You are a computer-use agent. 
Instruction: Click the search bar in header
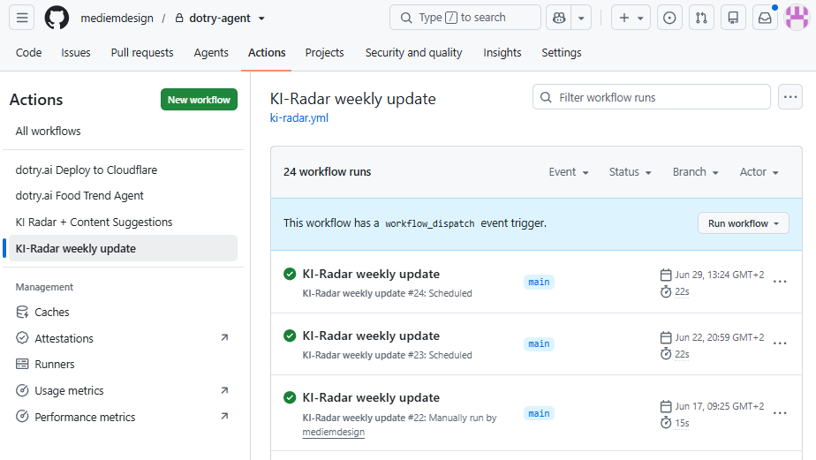465,18
